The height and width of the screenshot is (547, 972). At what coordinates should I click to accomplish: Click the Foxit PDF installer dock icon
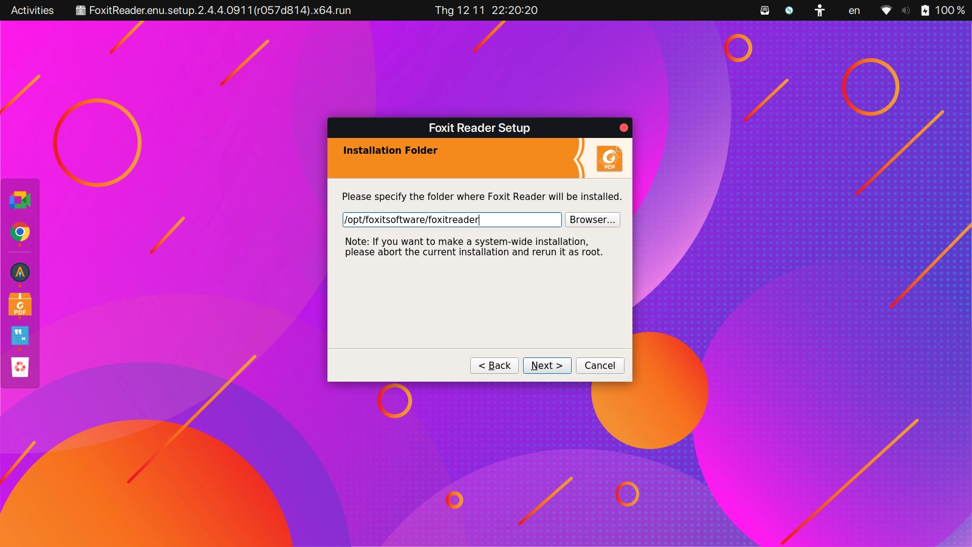click(20, 304)
